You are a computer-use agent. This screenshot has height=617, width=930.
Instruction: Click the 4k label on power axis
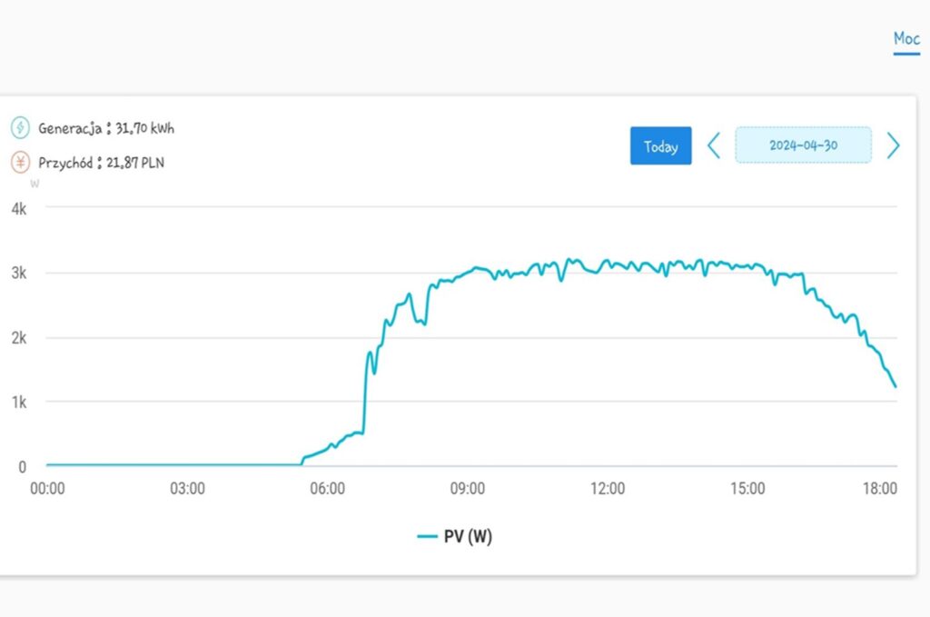[18, 208]
